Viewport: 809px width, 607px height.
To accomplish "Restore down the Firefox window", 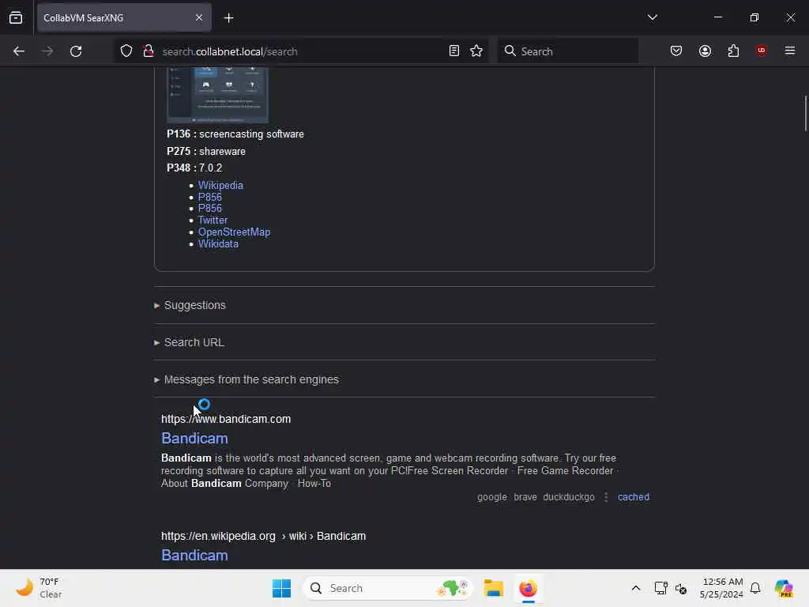I will tap(754, 17).
